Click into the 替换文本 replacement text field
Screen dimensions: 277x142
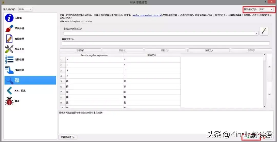tap(166, 43)
